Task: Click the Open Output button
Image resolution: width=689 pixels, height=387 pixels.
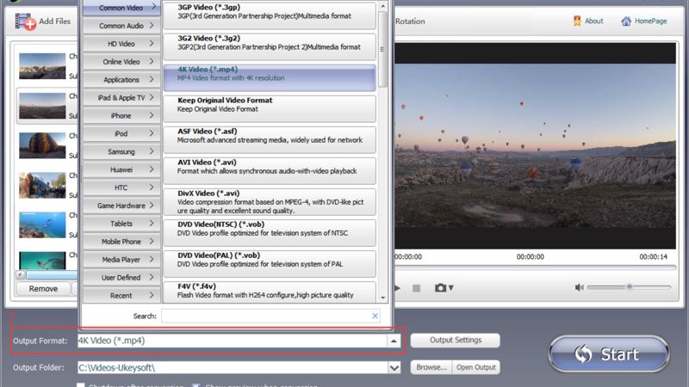Action: [476, 367]
